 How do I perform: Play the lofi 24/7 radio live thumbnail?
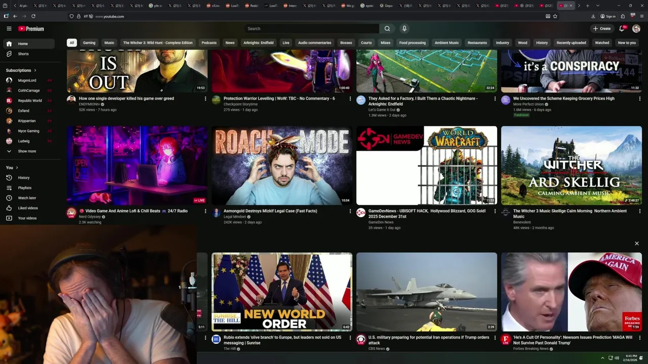[137, 165]
